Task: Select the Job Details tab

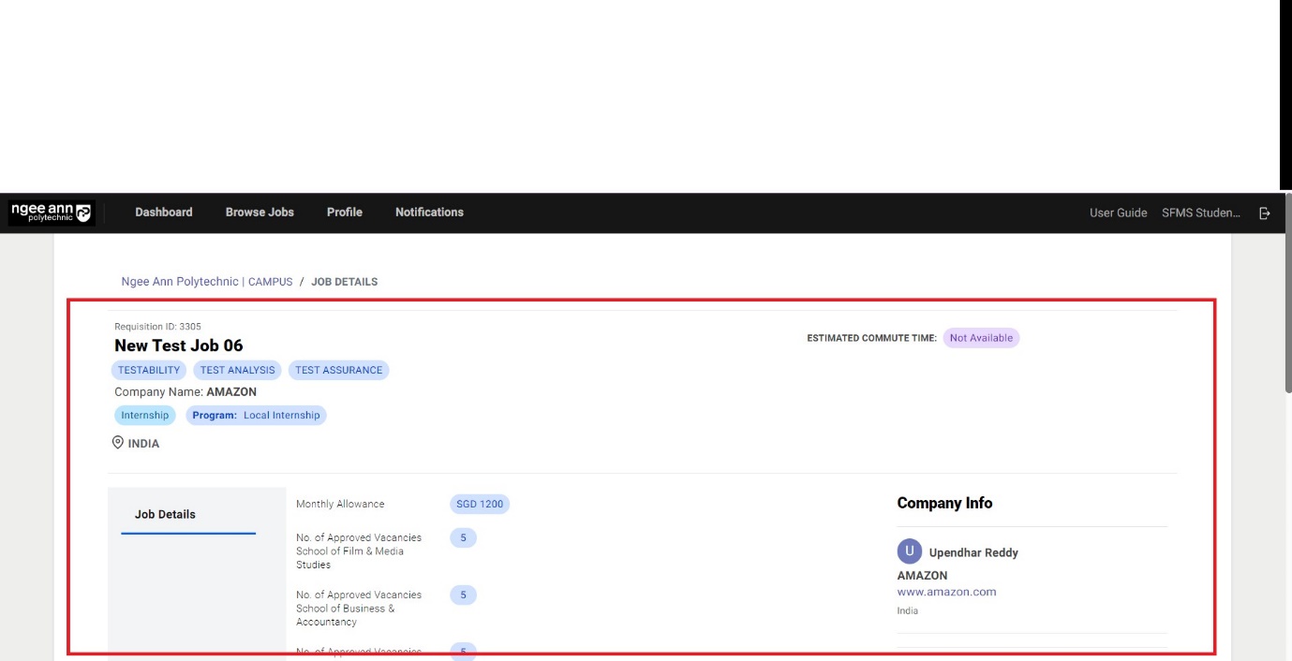Action: pos(165,514)
